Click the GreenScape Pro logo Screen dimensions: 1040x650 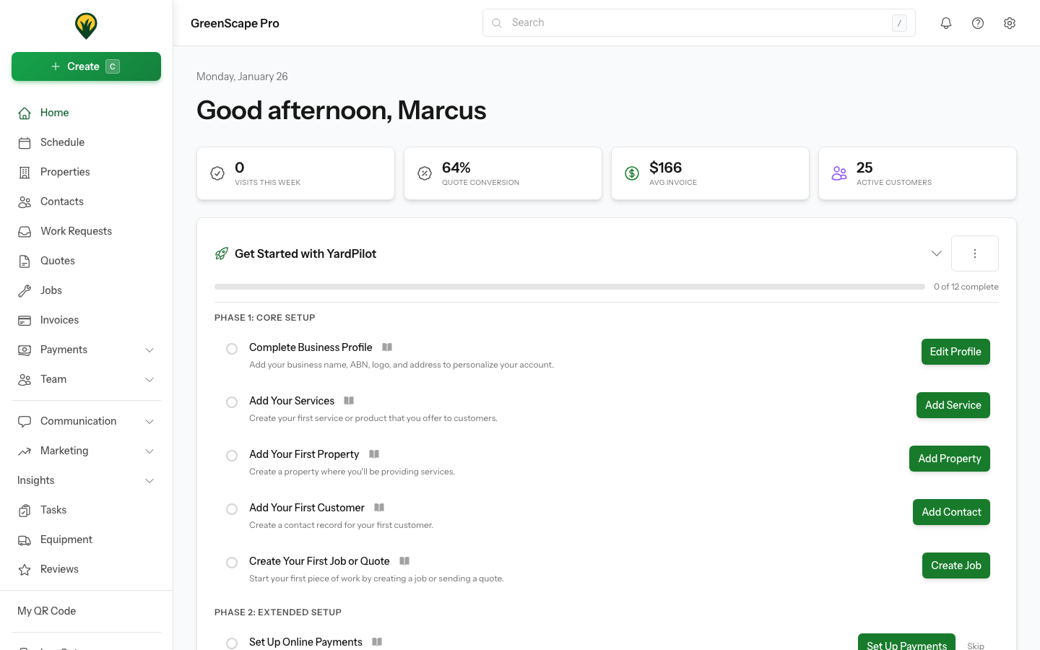point(86,24)
